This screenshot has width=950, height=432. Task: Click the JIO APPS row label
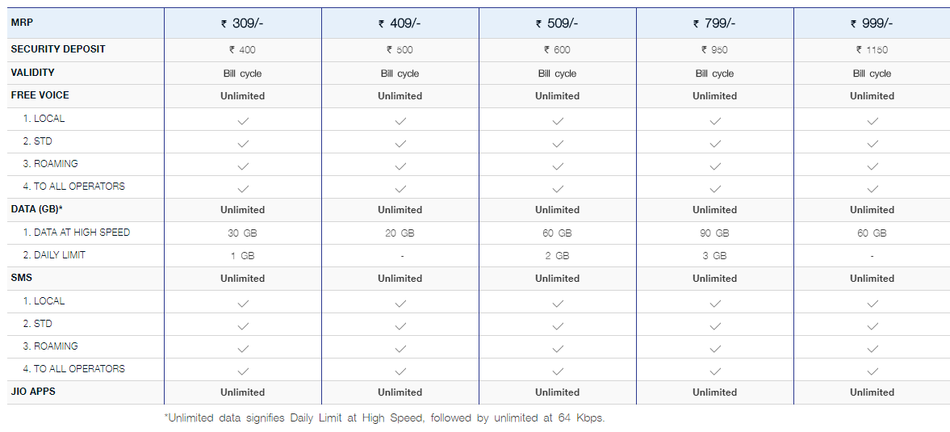click(33, 392)
